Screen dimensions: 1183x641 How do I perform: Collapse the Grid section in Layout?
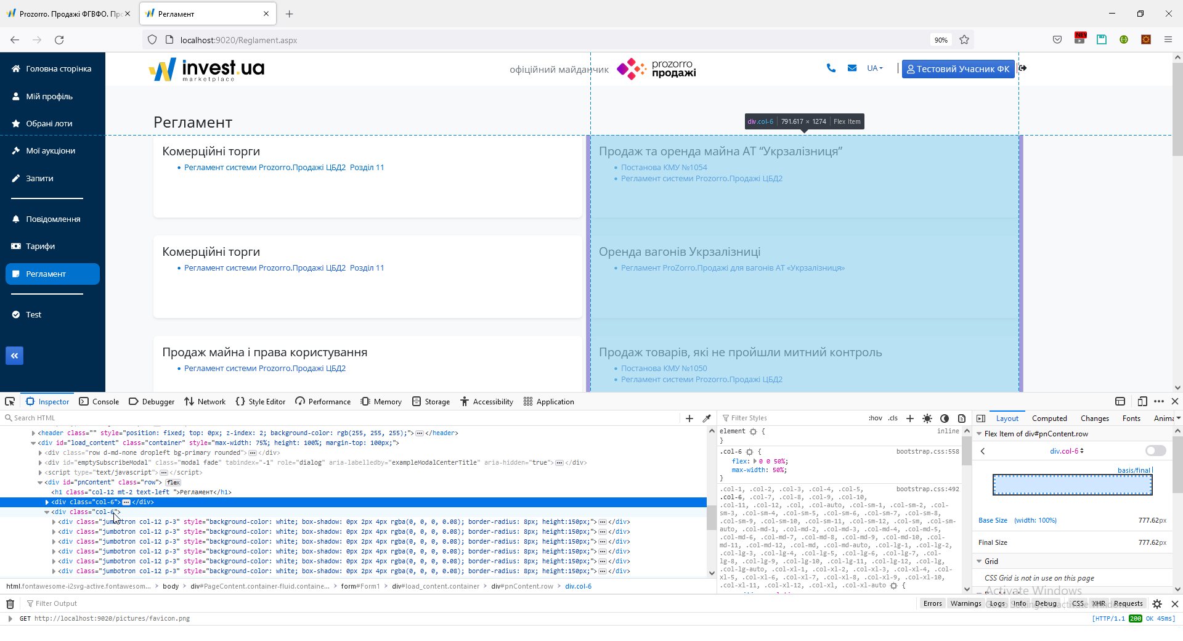[x=979, y=561]
